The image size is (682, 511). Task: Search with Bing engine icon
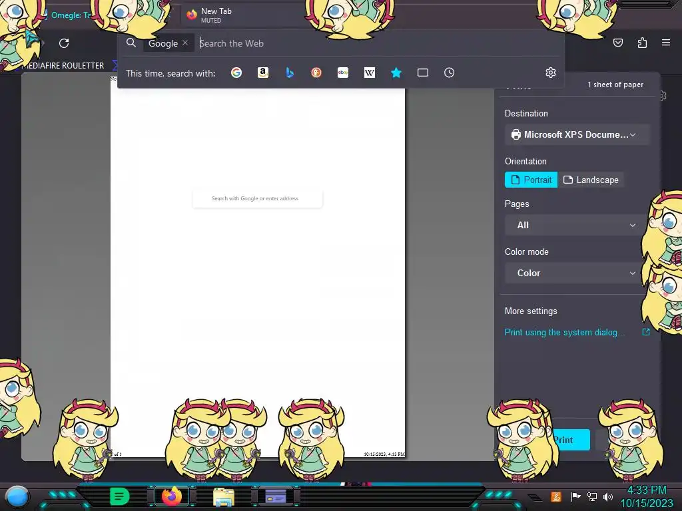click(290, 73)
